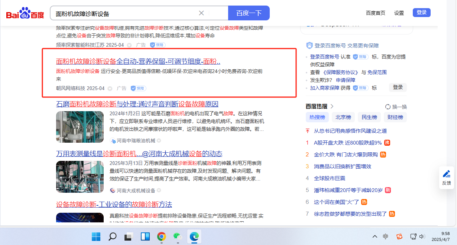
Task: Switch to the 财经榜 tab
Action: 395,117
